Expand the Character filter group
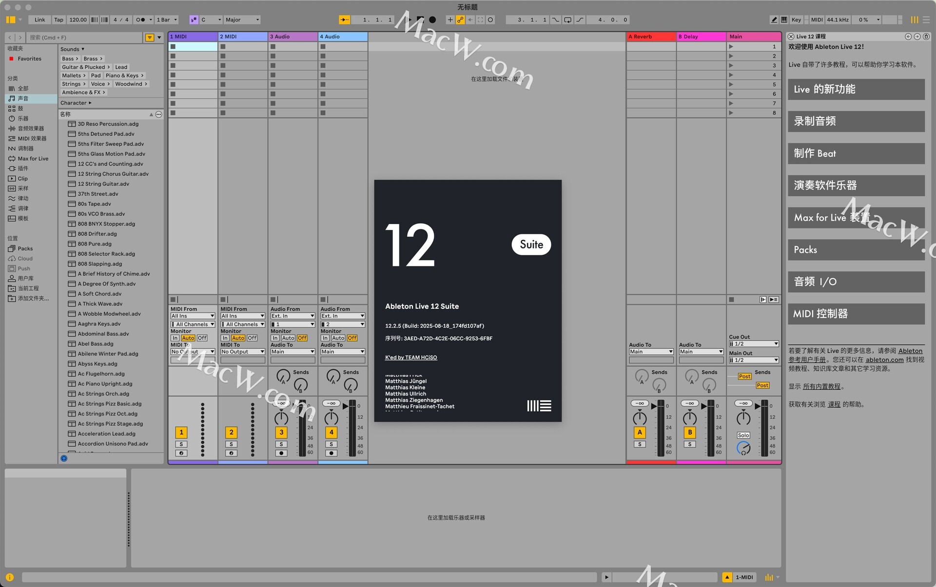 tap(76, 103)
